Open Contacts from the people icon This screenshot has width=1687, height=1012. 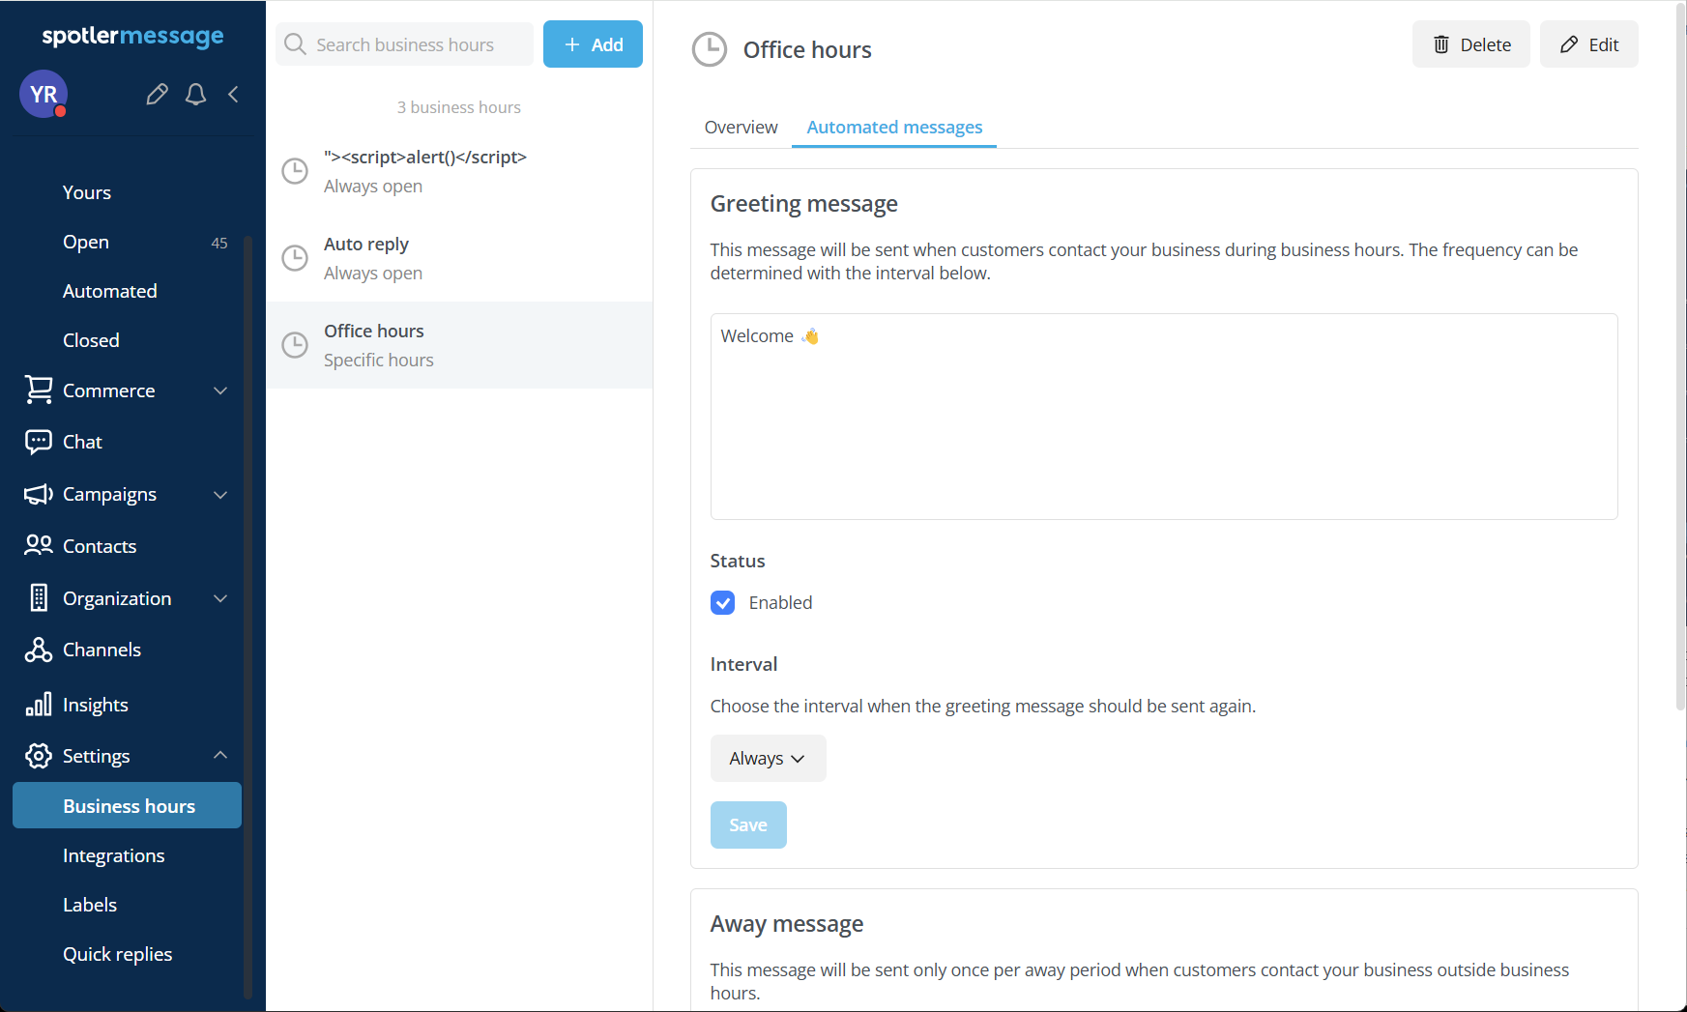(39, 546)
